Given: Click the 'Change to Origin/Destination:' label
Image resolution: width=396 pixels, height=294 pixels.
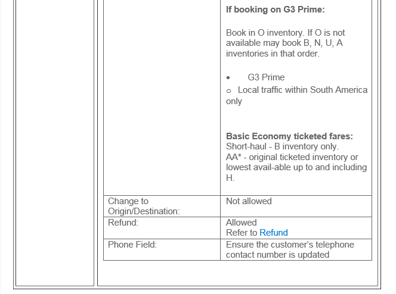Looking at the screenshot, I should coord(144,206).
